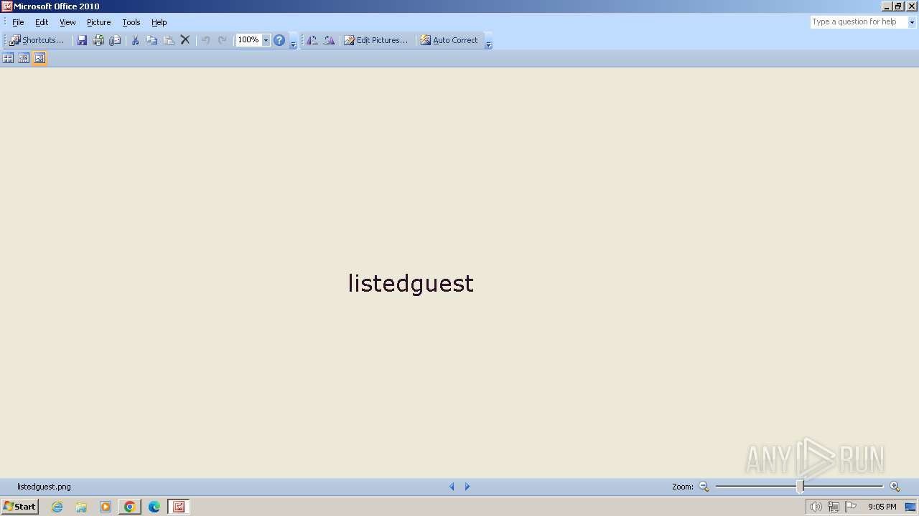Click the displayed listedguest picture
Screen dimensions: 919x516
coord(411,284)
